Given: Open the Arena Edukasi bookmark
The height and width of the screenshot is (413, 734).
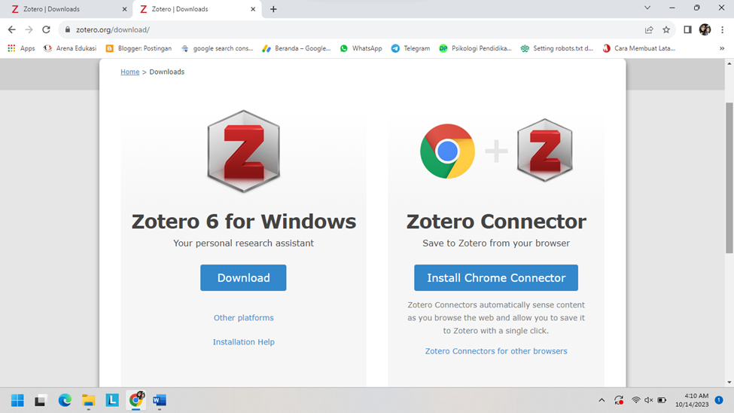Looking at the screenshot, I should coord(70,48).
